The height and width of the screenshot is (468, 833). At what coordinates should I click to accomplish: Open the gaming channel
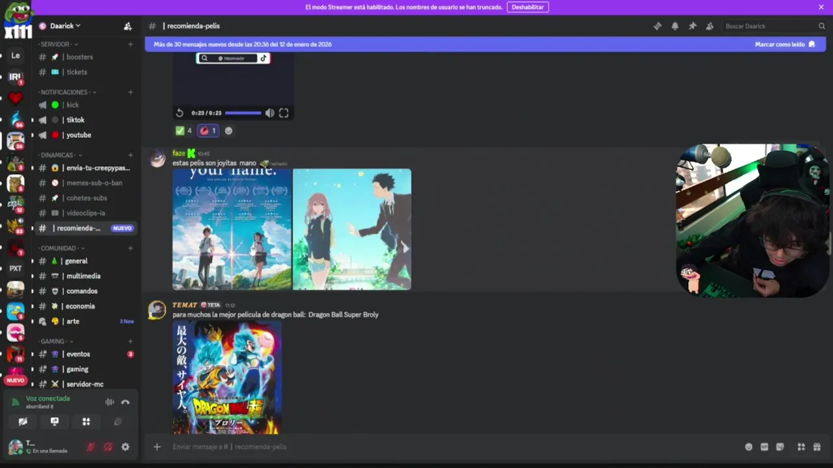click(x=86, y=369)
